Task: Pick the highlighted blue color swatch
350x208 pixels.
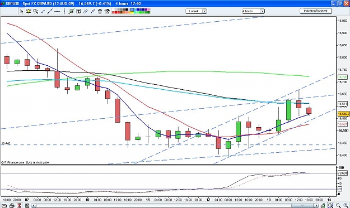Action: [132, 9]
